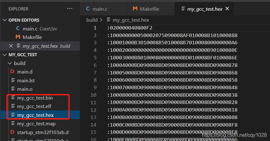Image resolution: width=270 pixels, height=141 pixels.
Task: Click the file icon beside main.o
Action: click(13, 89)
